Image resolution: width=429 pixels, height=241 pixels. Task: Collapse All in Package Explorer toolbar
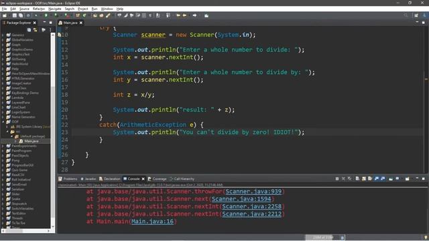click(29, 29)
